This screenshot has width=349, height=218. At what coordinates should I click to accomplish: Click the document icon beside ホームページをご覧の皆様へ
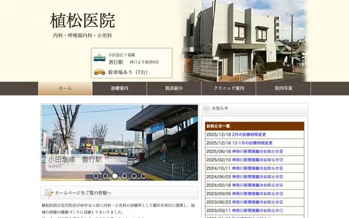tap(48, 192)
